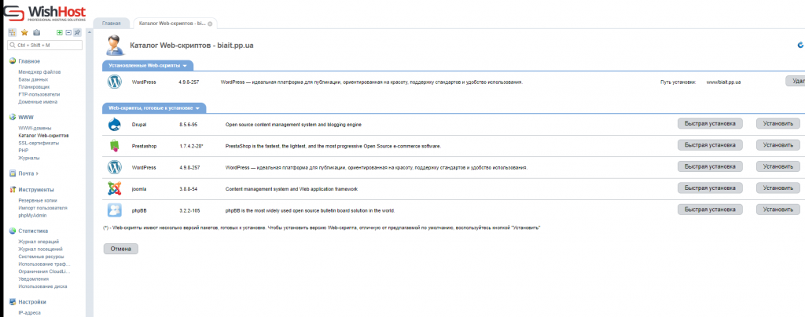Click the sidebar scroll-up arrow

(x=90, y=31)
